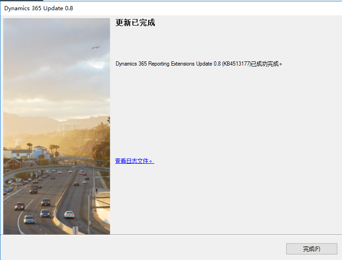This screenshot has width=342, height=260.
Task: Click the highway sunset banner image
Action: 57,126
